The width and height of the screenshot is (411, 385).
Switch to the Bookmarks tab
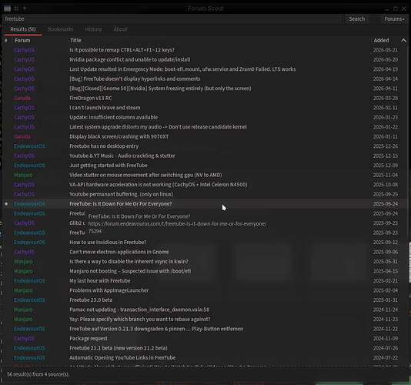click(x=61, y=29)
